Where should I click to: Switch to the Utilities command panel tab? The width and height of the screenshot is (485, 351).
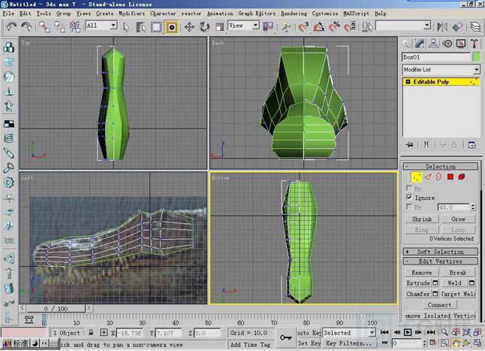(474, 44)
